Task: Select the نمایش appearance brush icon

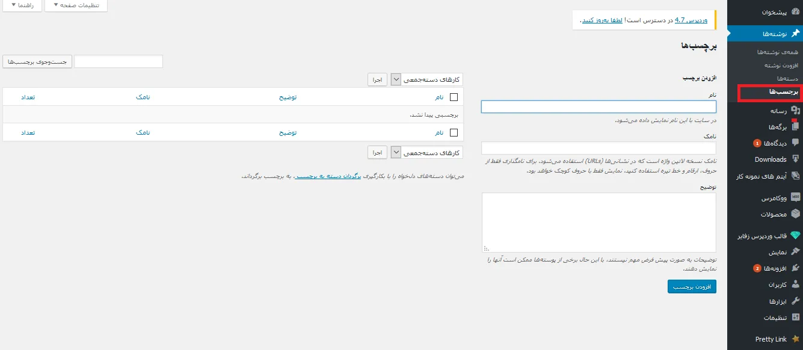Action: 795,252
